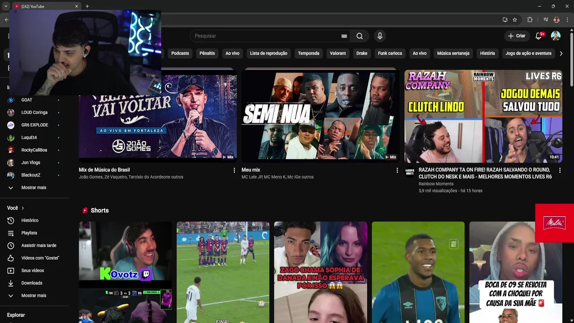Open options for the RAZAH COMPANY video

(x=560, y=170)
